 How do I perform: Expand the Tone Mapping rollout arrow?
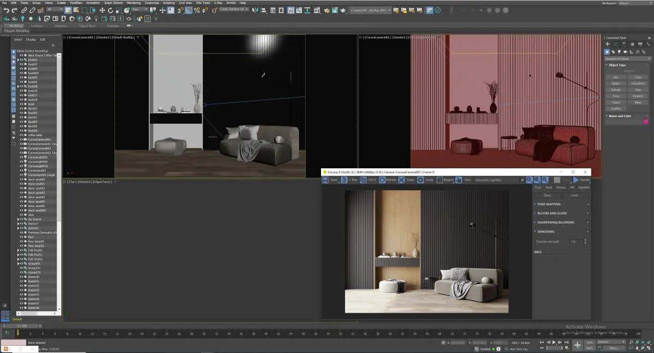click(535, 204)
